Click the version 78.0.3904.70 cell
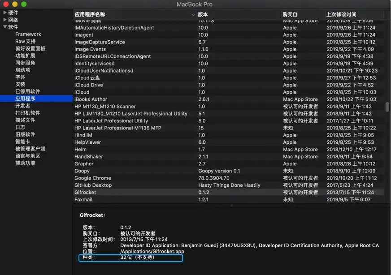This screenshot has height=275, width=391. [x=214, y=178]
